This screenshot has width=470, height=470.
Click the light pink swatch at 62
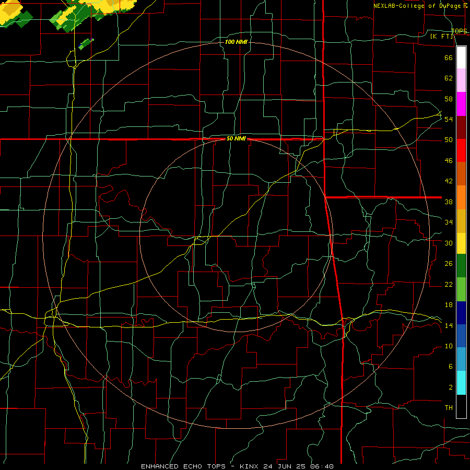461,80
